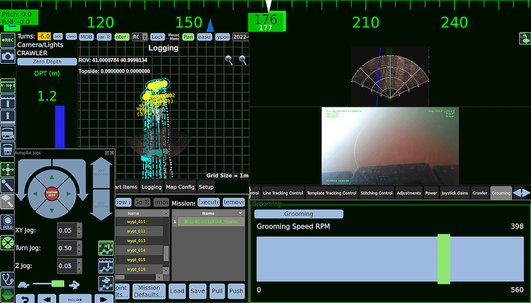This screenshot has height=303, width=531.
Task: Open the Joystick Gains tab
Action: tap(455, 193)
